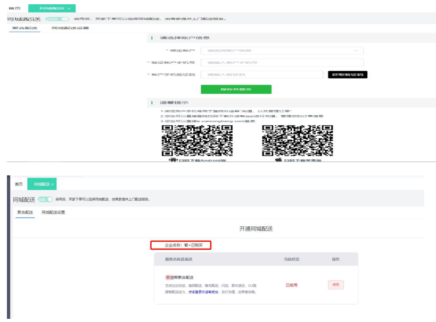Click the 当前状态 column header

tap(291, 259)
